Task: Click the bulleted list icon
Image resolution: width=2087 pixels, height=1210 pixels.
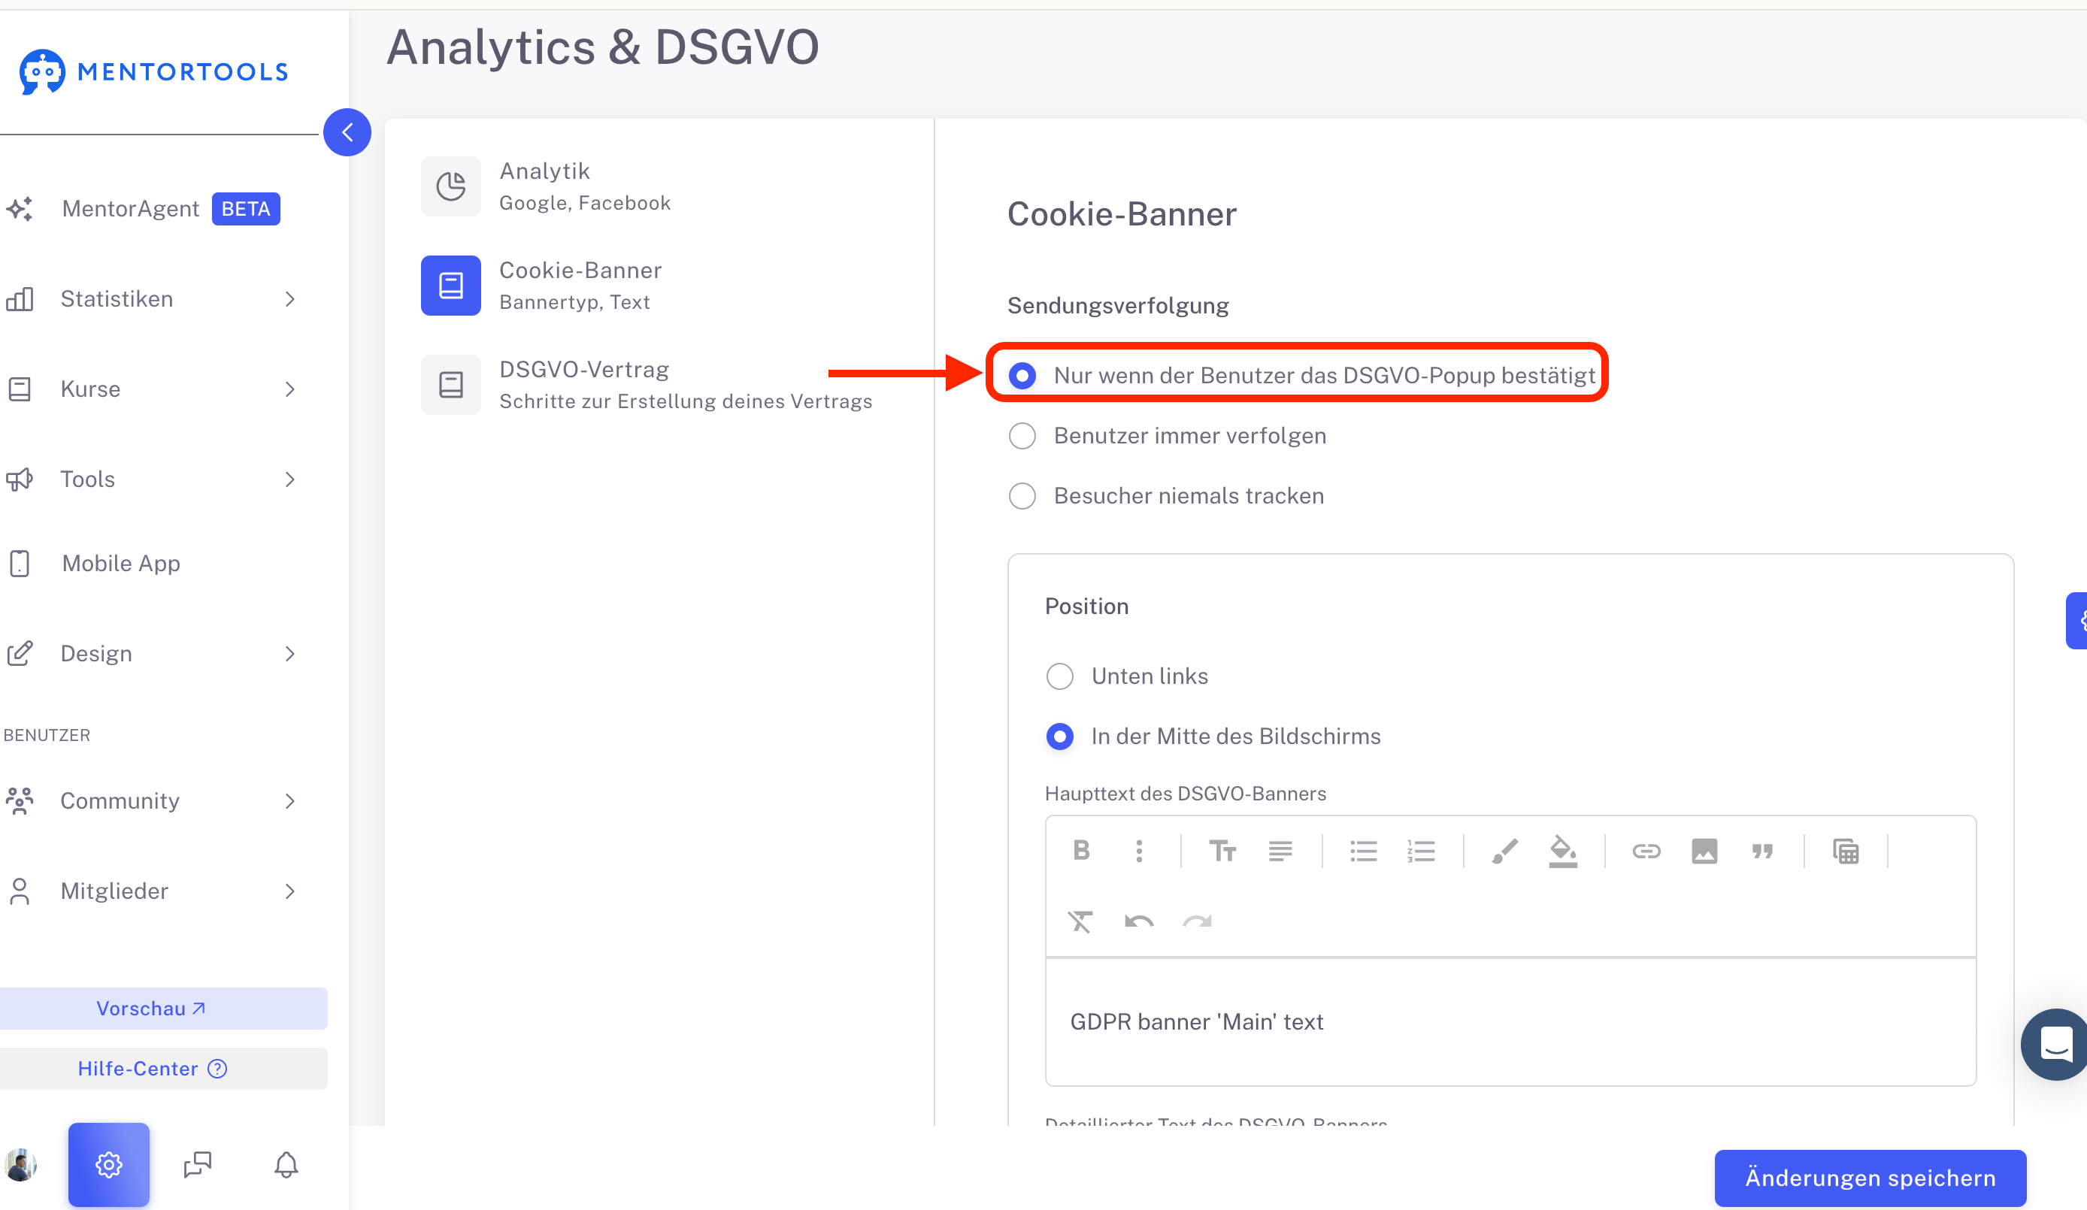Action: [1363, 851]
